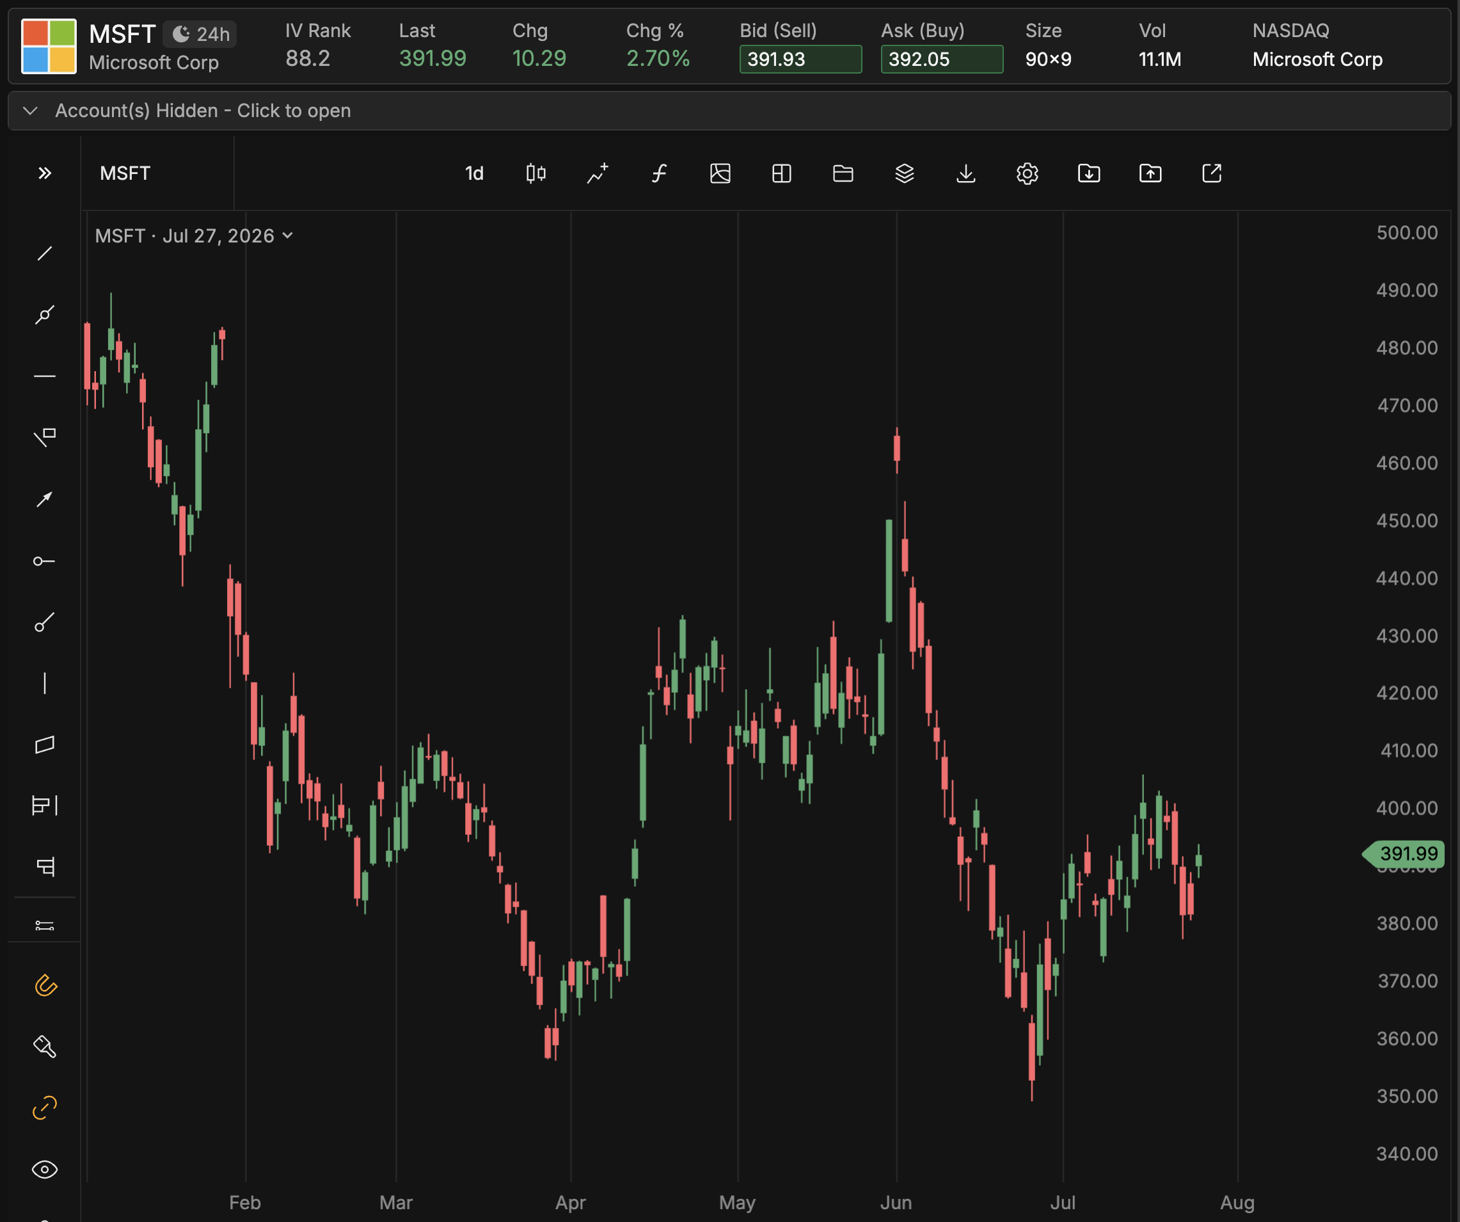Open the saved charts folder icon

point(843,173)
